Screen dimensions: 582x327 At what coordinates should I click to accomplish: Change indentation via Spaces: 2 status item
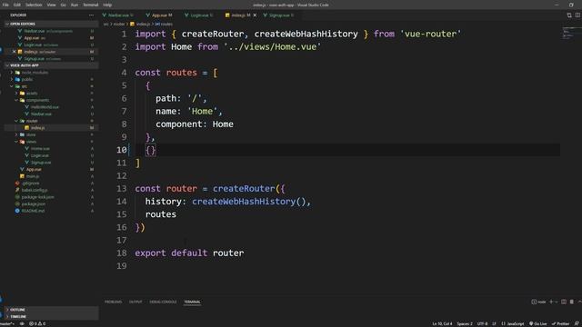click(465, 323)
